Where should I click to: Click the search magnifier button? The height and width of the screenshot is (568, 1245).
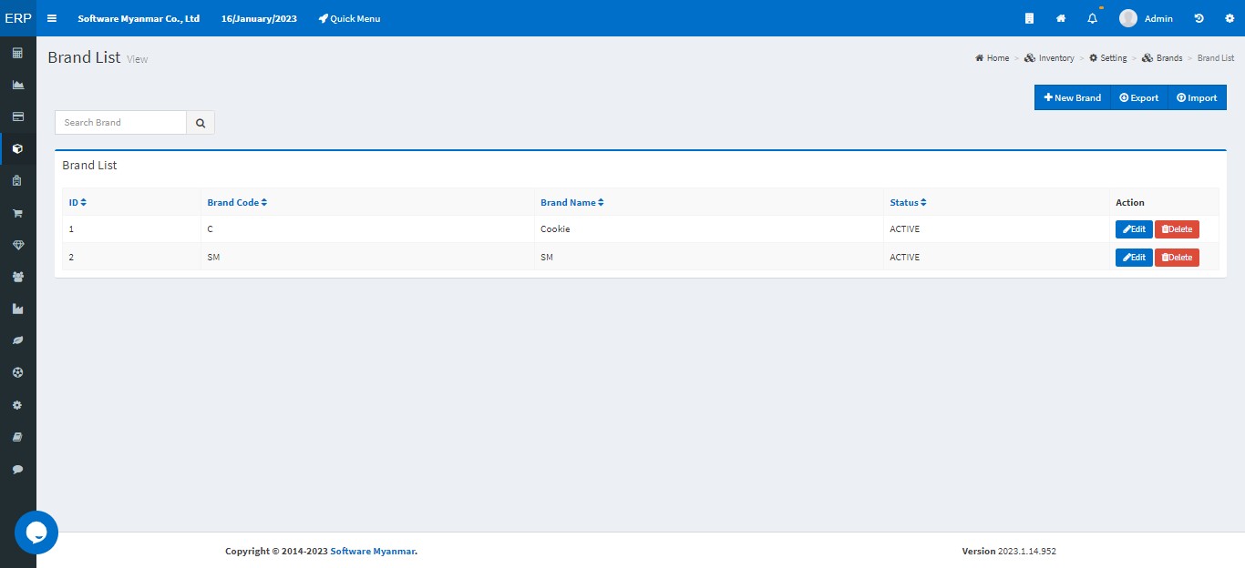(x=201, y=122)
